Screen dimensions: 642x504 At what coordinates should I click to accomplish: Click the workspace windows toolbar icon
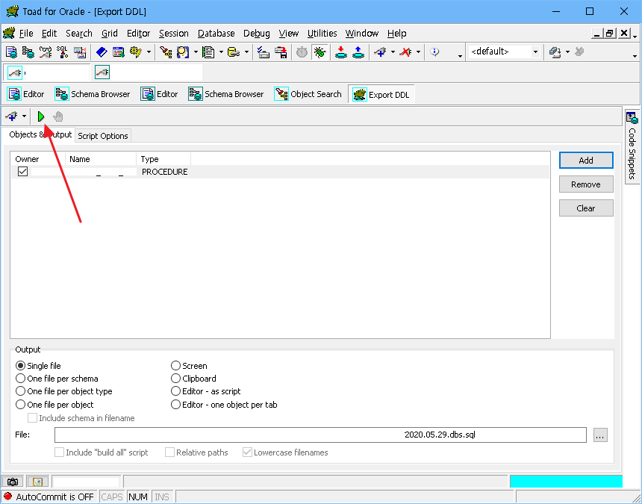(555, 52)
